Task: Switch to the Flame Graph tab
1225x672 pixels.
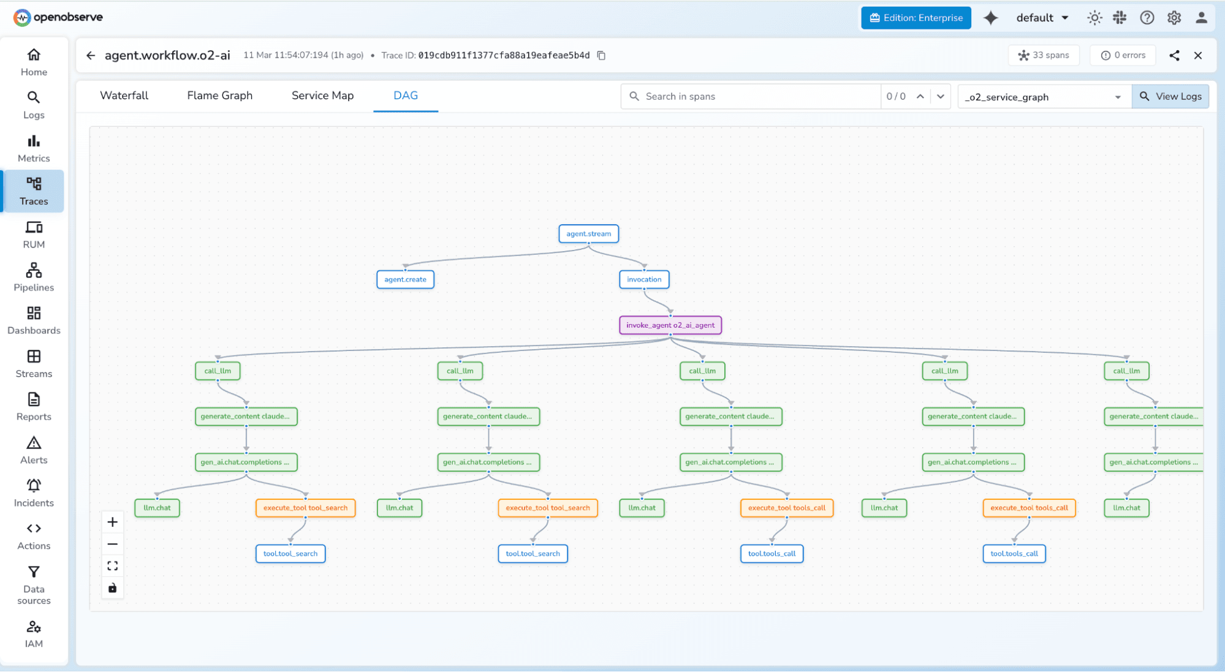Action: tap(219, 96)
